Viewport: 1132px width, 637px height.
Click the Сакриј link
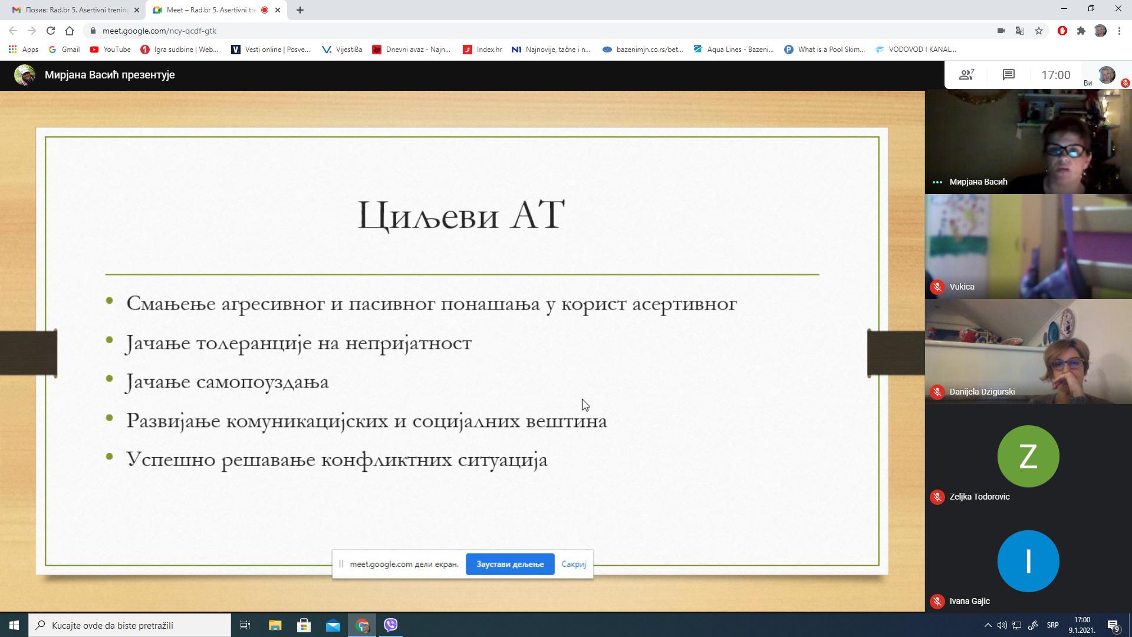point(573,564)
